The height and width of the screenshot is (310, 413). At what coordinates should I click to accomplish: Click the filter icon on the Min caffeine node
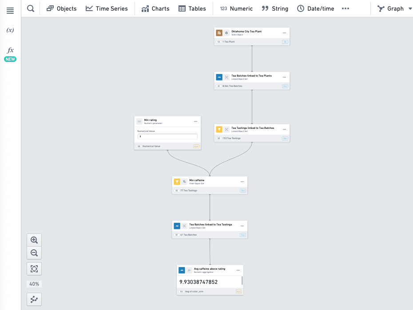[184, 182]
